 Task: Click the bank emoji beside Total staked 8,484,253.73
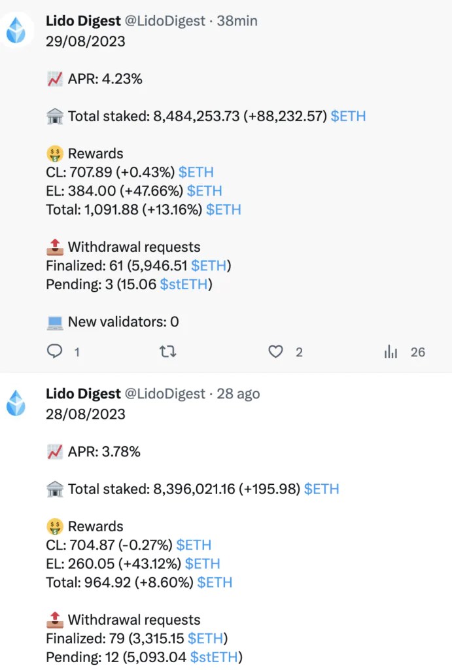(55, 116)
